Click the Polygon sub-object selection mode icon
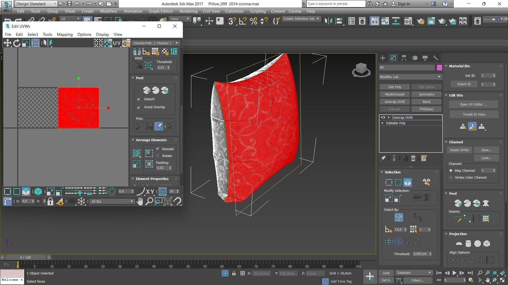 click(407, 182)
